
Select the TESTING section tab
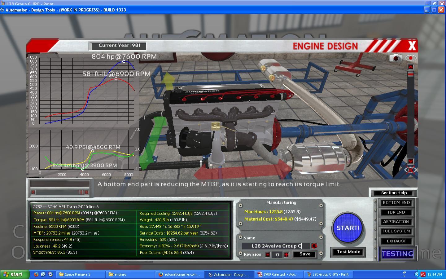click(397, 254)
